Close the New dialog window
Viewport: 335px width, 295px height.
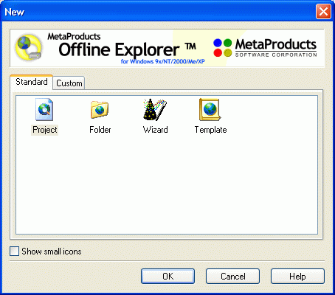(x=323, y=12)
